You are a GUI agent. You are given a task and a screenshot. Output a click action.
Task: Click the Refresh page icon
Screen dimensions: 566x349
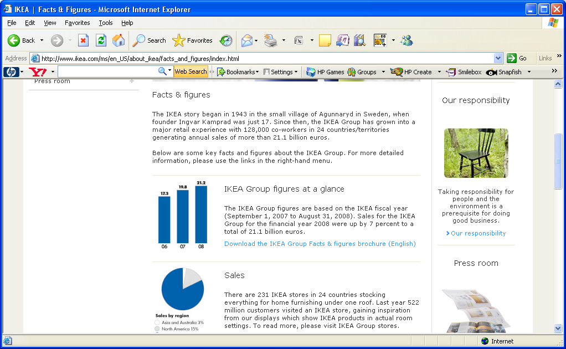(101, 40)
